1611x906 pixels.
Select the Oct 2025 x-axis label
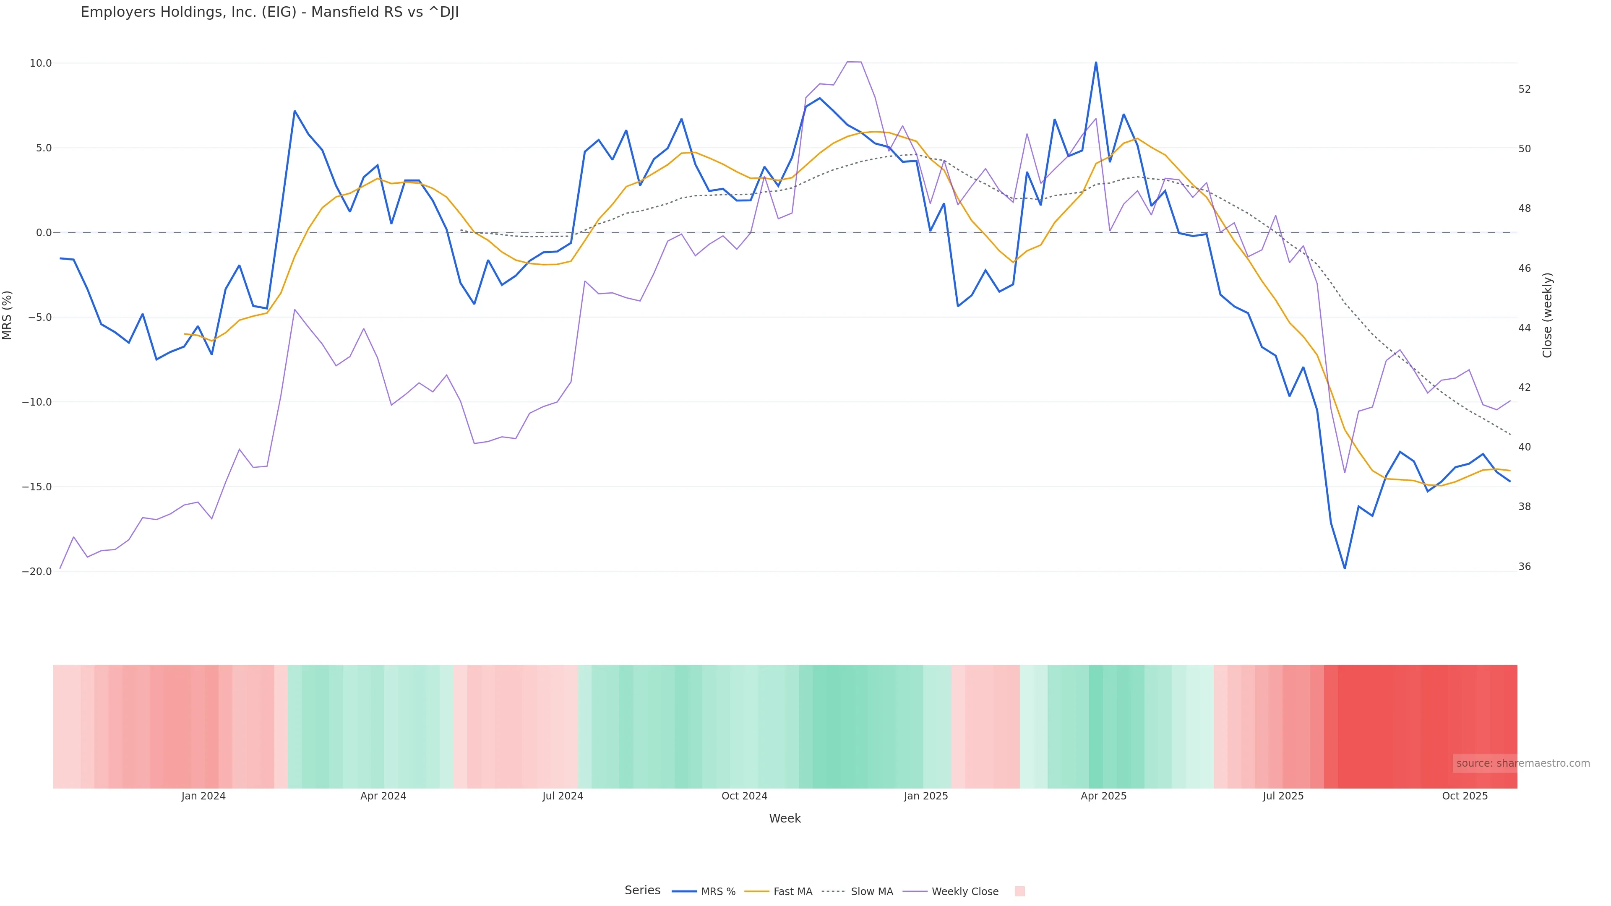tap(1465, 796)
